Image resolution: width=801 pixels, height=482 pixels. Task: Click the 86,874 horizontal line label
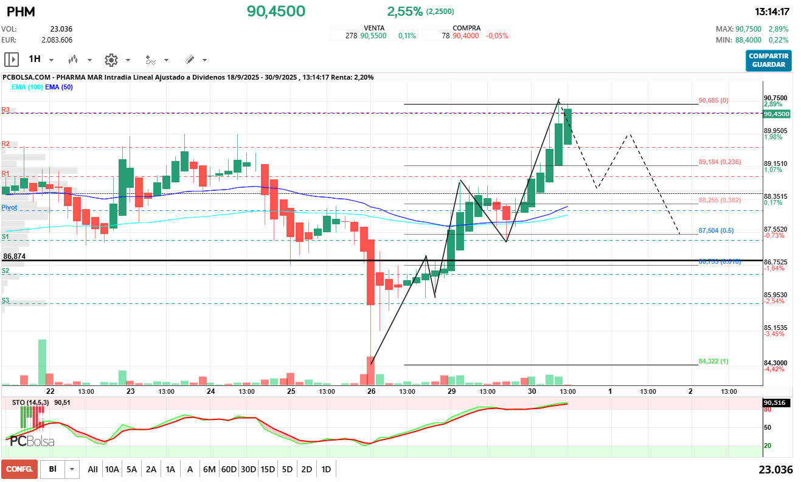(15, 256)
